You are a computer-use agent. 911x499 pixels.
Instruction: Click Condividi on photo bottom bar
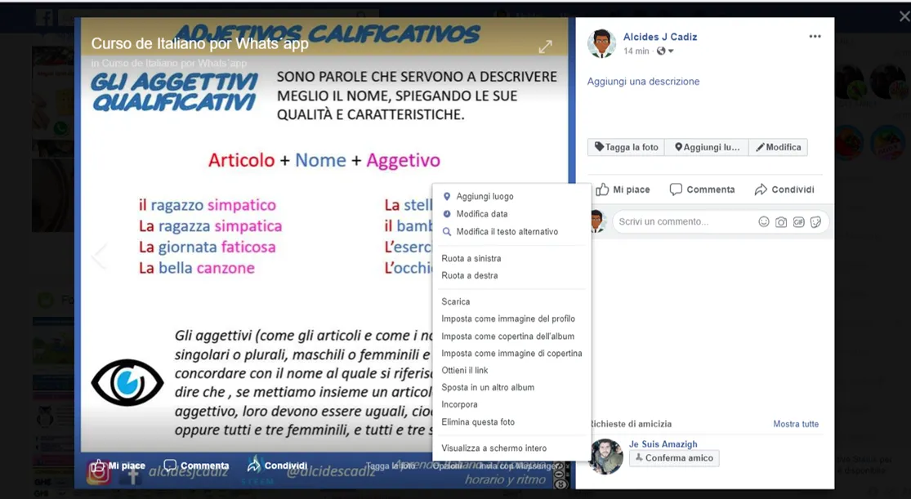[277, 466]
